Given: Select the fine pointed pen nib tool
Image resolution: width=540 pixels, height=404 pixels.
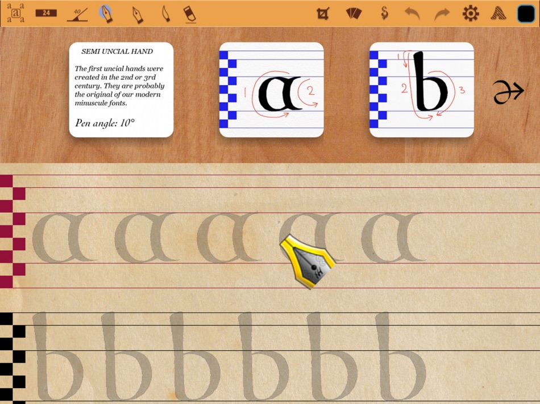Looking at the screenshot, I should click(137, 14).
